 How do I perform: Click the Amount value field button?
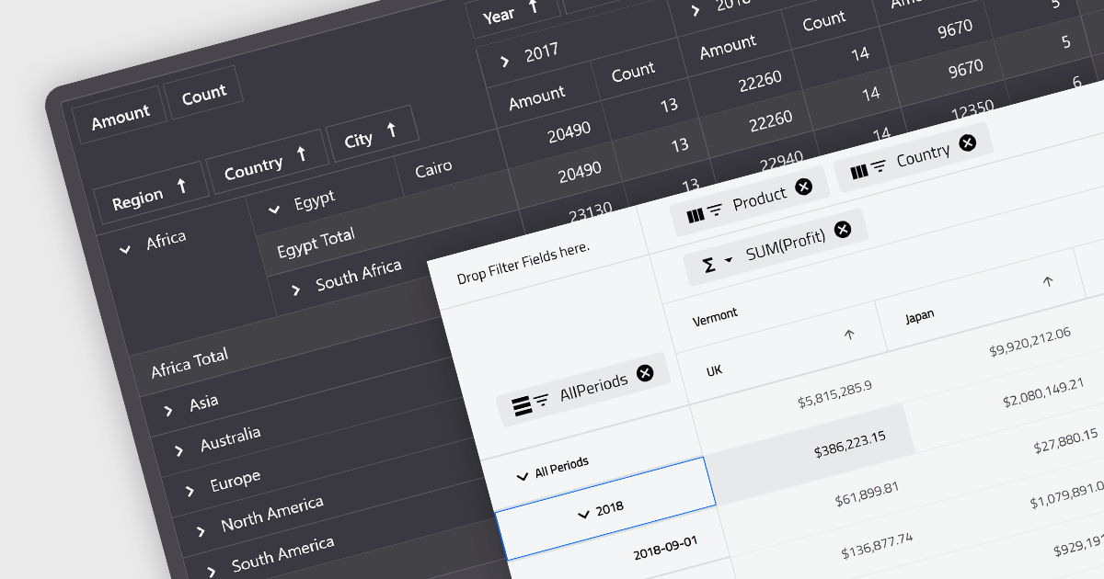tap(121, 115)
